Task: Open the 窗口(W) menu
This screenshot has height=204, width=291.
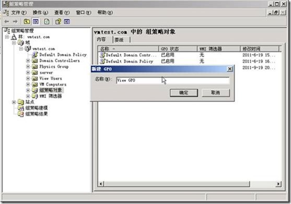Action: (x=84, y=13)
